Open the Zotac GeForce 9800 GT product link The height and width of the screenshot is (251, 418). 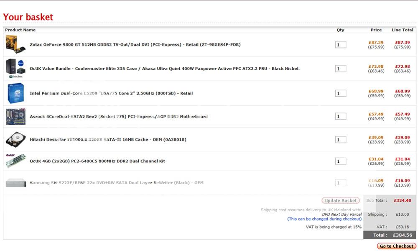(x=135, y=44)
